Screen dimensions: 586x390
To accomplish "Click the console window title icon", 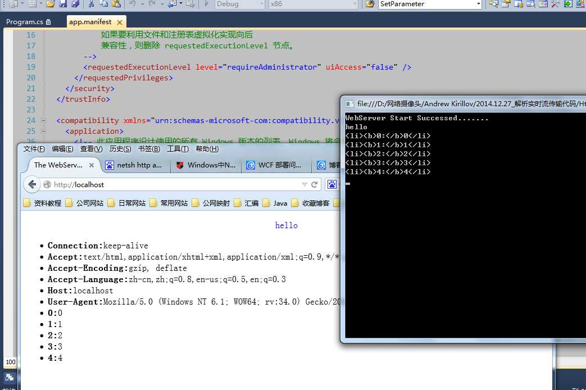I will [x=349, y=103].
